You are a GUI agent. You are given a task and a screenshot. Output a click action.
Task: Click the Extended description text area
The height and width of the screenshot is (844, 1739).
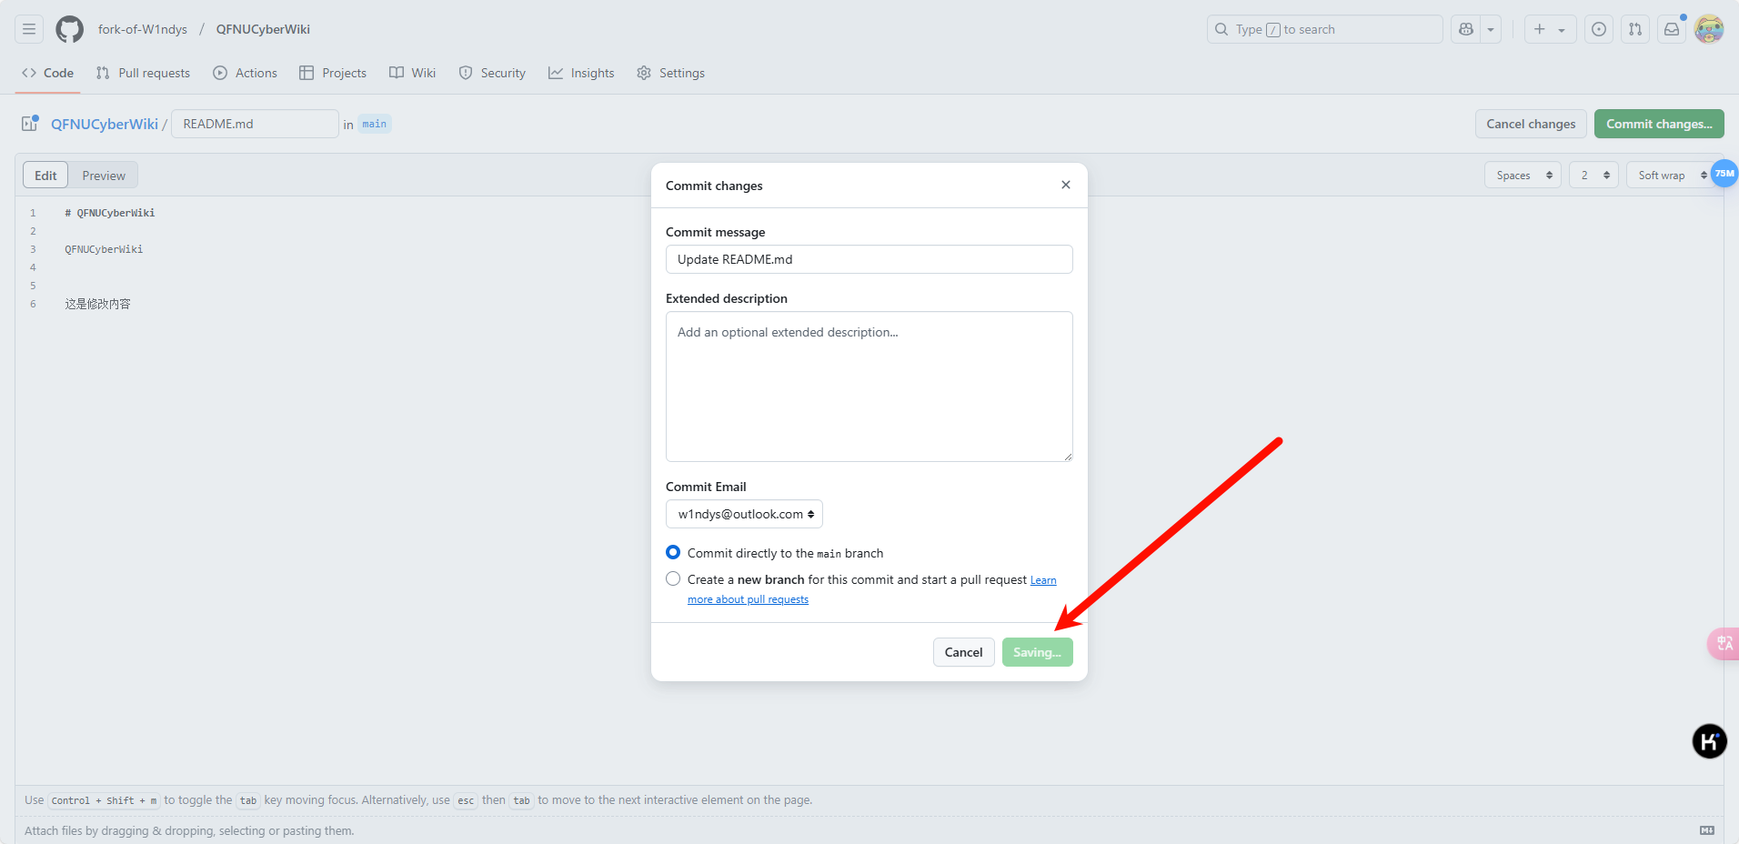869,387
